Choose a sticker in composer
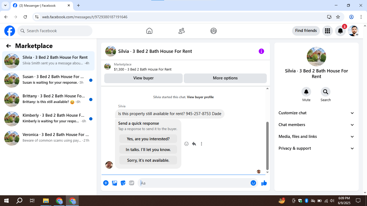Image resolution: width=367 pixels, height=206 pixels. [x=123, y=183]
